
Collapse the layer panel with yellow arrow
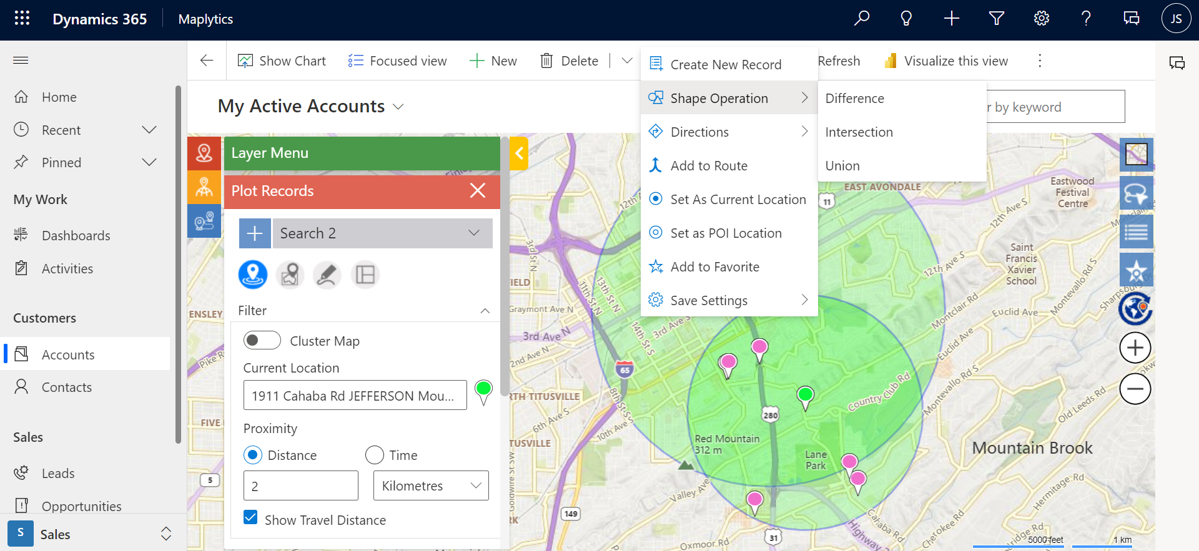[519, 154]
